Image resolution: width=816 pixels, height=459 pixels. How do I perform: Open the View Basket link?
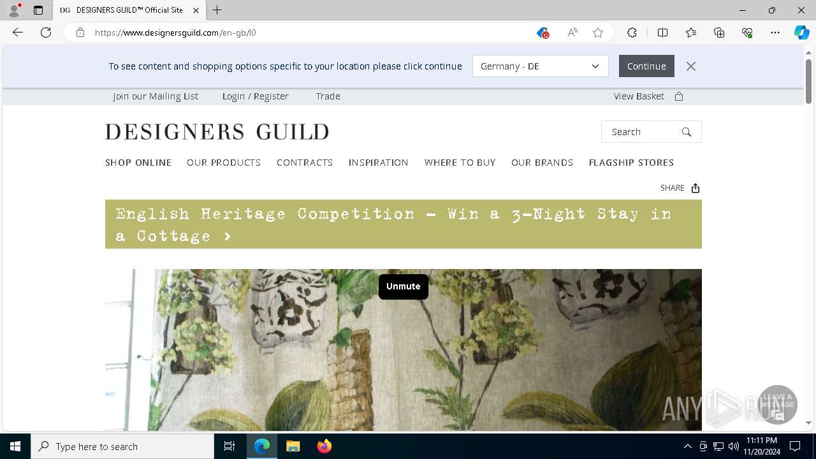tap(639, 96)
